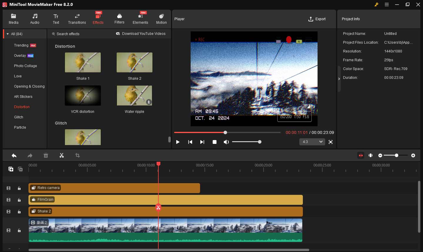Click the player volume slider

246,142
